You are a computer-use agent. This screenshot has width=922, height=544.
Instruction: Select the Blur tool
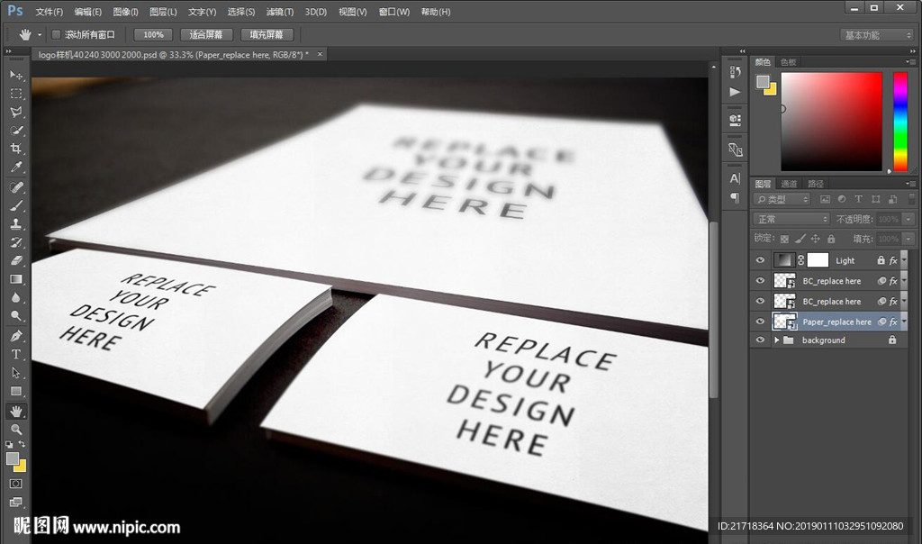click(x=16, y=297)
